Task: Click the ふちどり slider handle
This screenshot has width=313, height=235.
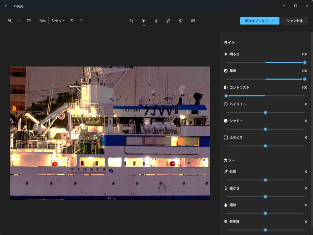Action: tap(265, 146)
